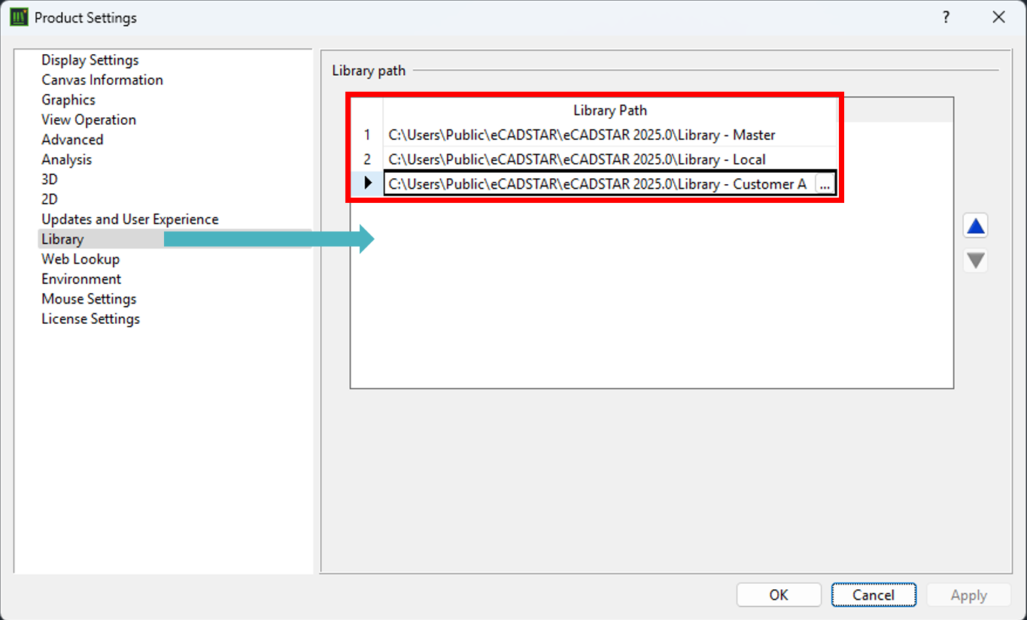1027x620 pixels.
Task: Open Canvas Information category
Action: [102, 80]
